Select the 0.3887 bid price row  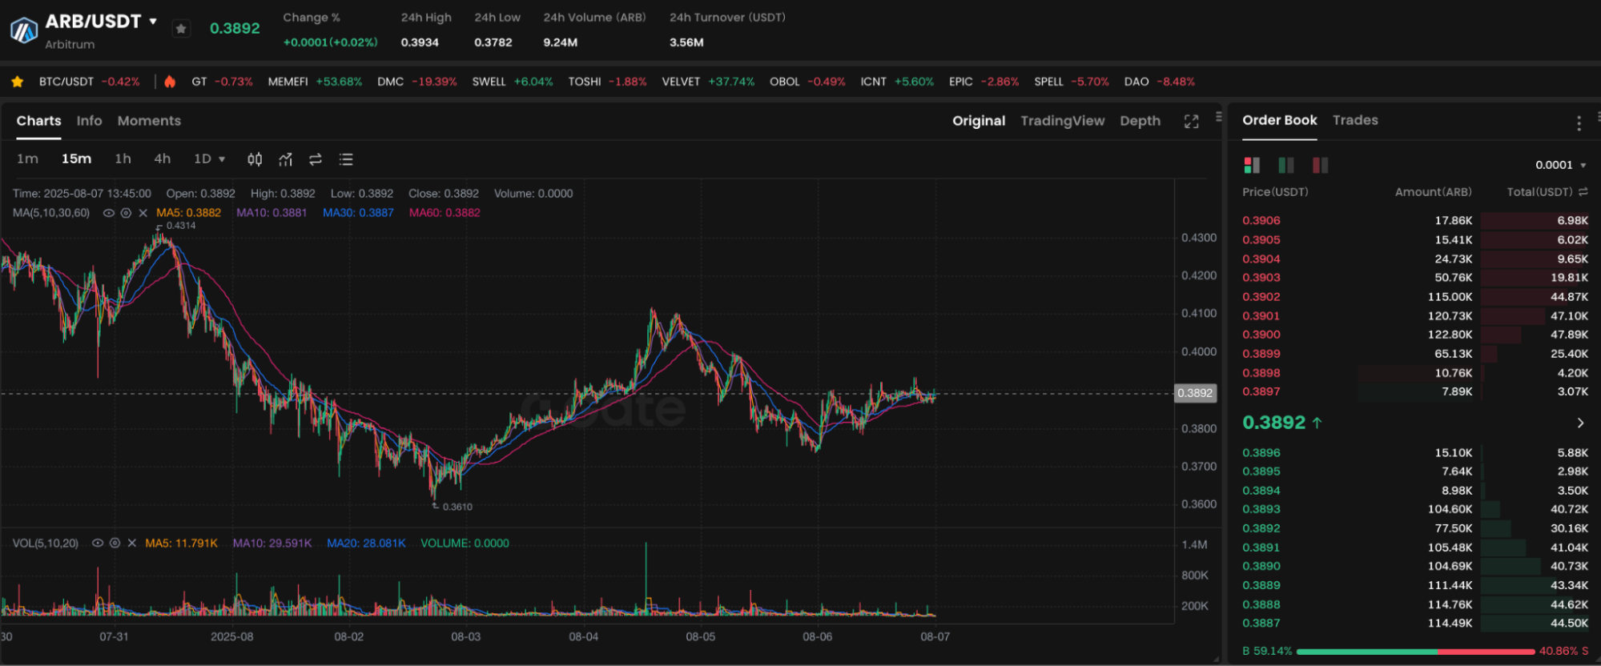pos(1415,623)
